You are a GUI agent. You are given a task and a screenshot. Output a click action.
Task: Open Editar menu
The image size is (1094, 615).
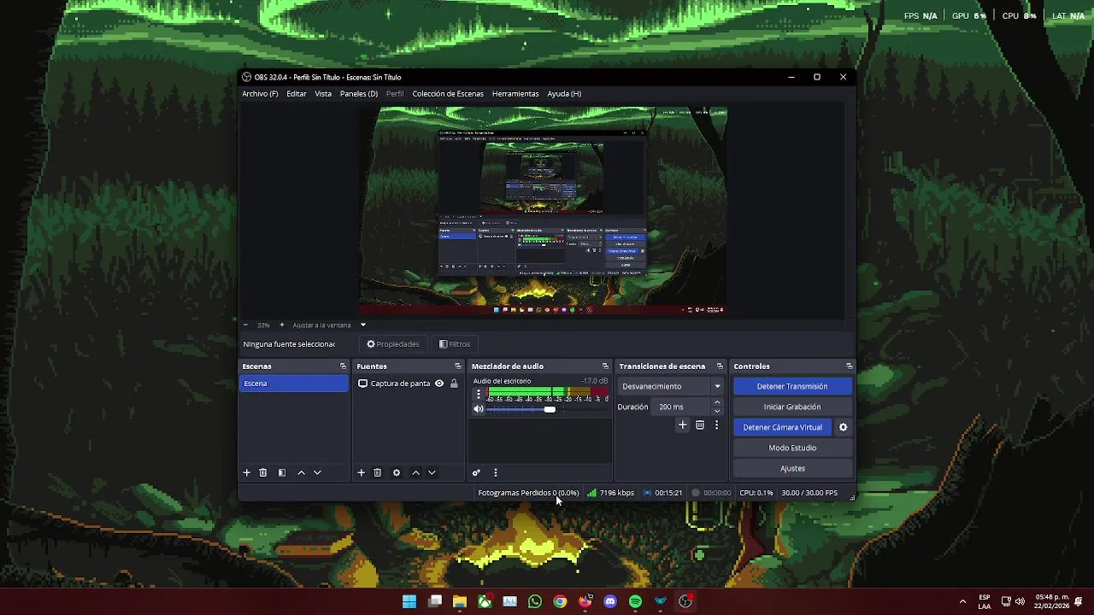[297, 94]
